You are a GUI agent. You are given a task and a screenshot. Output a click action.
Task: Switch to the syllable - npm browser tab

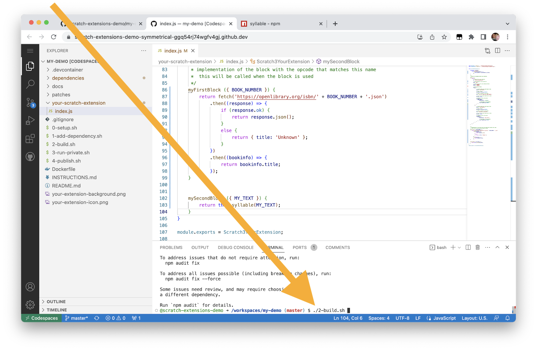(x=265, y=24)
